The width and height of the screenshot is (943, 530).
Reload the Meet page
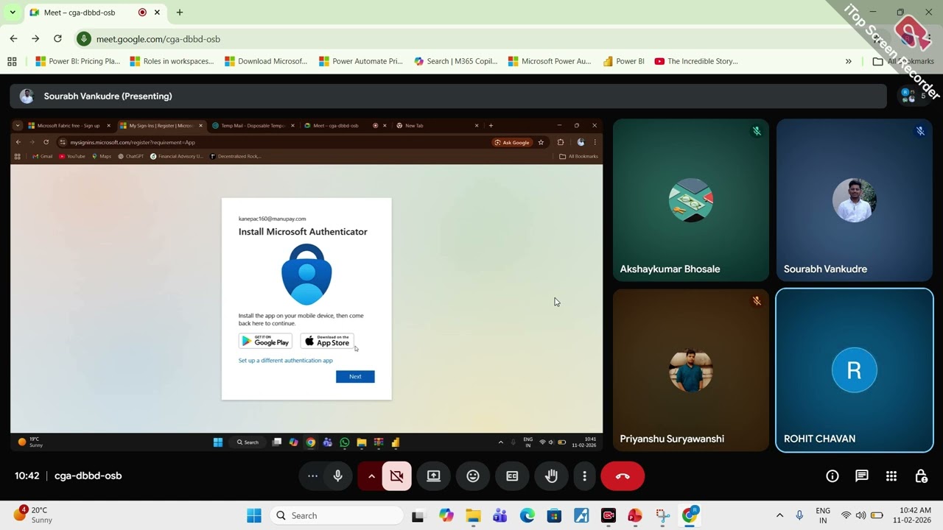[x=57, y=39]
